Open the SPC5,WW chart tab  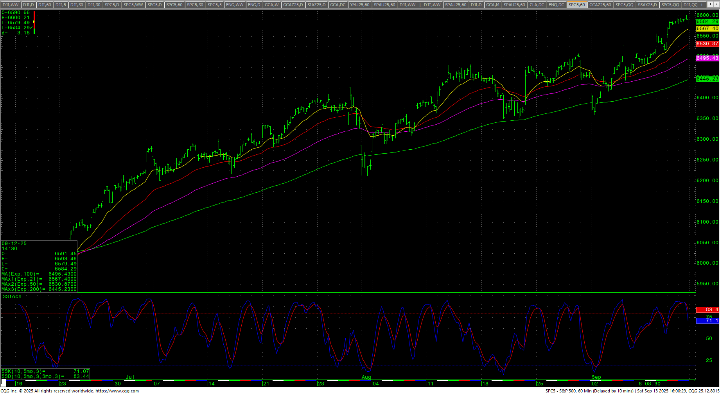pos(133,5)
